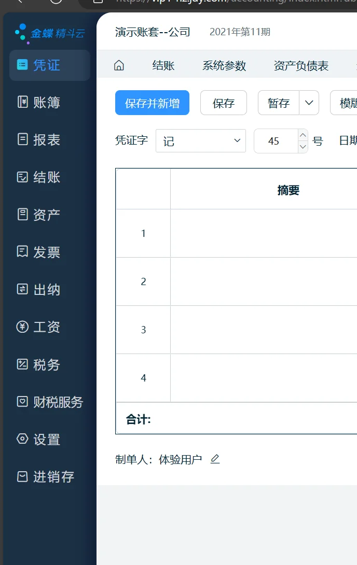This screenshot has width=357, height=565.
Task: Switch to the 系统参数 tab
Action: click(224, 66)
